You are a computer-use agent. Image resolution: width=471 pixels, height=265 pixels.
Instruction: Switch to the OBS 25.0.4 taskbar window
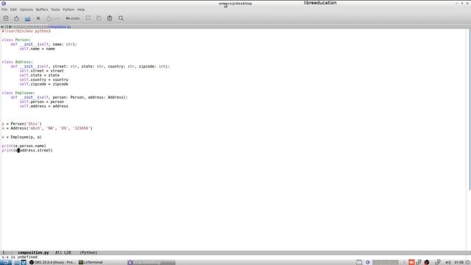(x=52, y=262)
